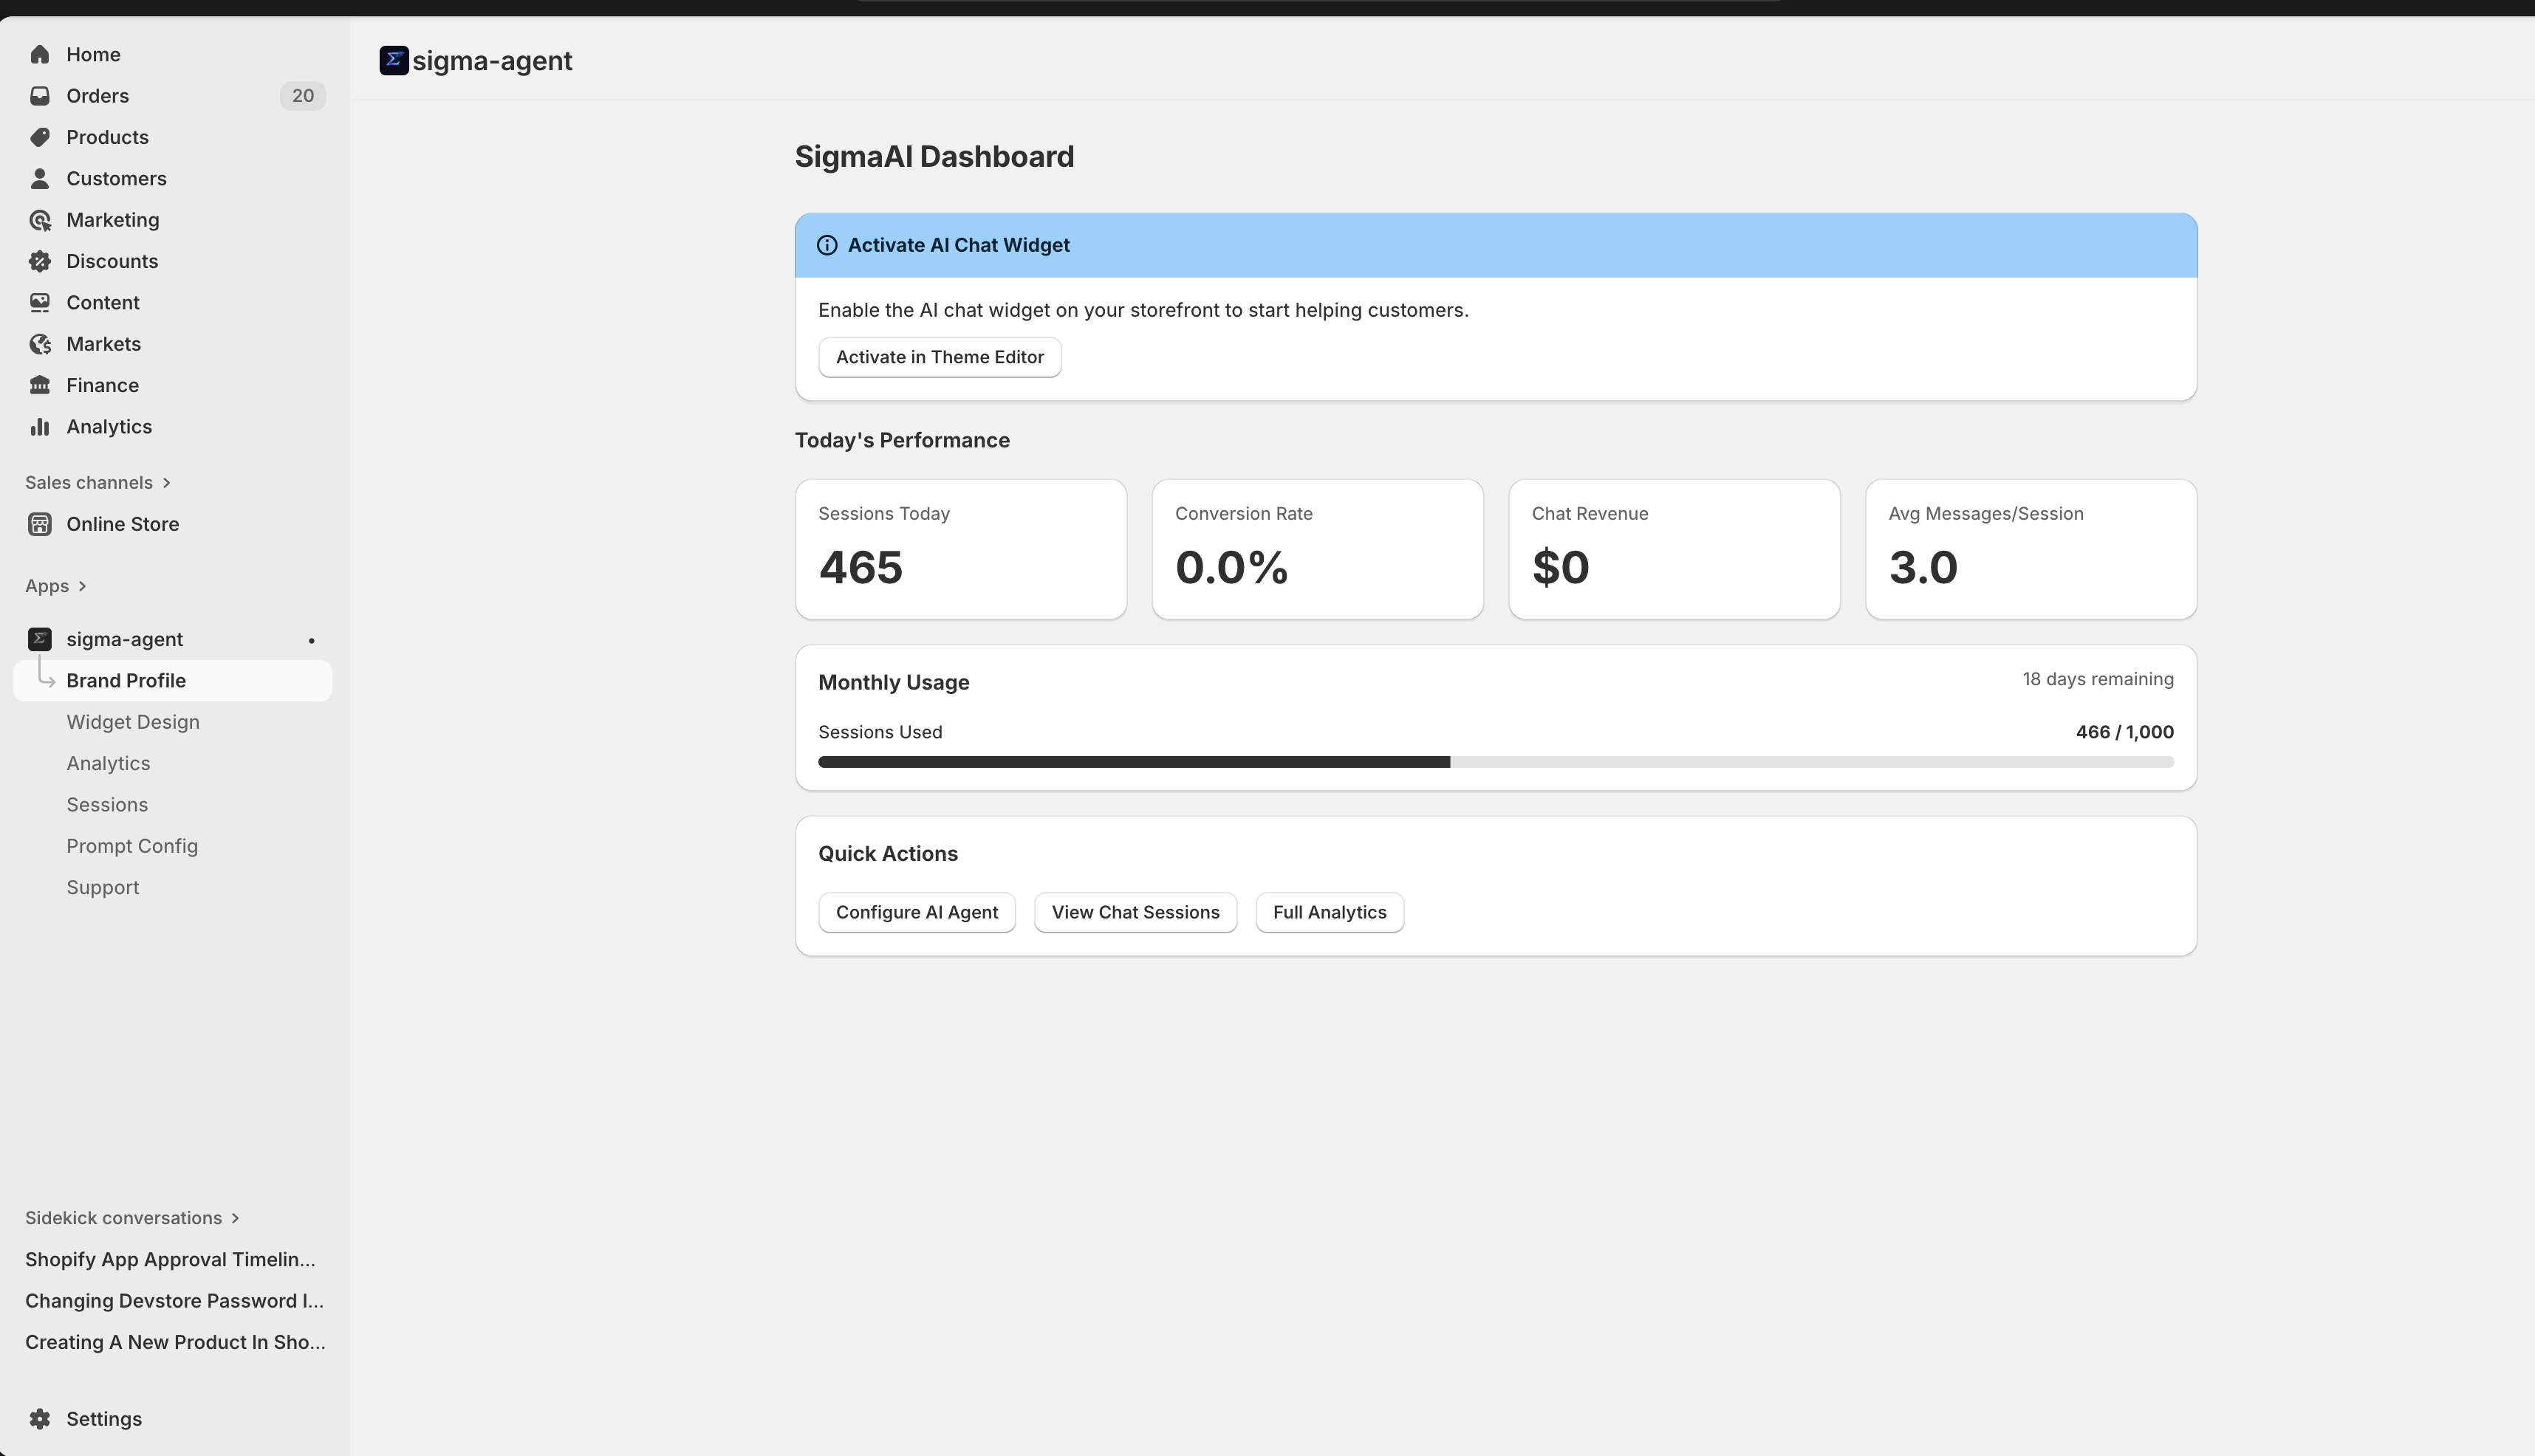Open the Home menu item
2535x1456 pixels.
coord(173,54)
